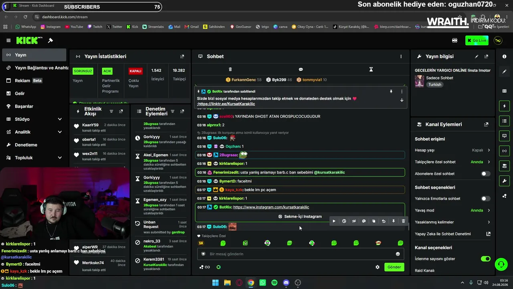The height and width of the screenshot is (289, 513).
Task: Open filter options for Etkinlik Akışı
Action: (x=111, y=111)
